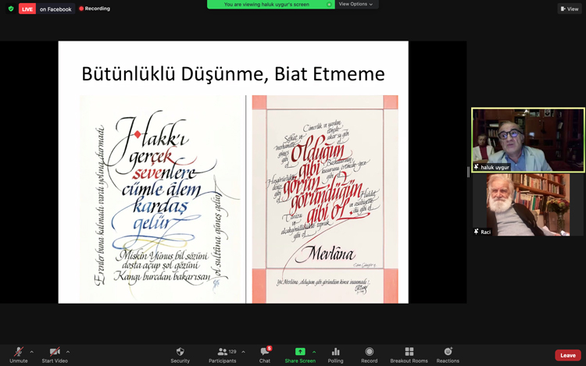Open Reactions smiley
The image size is (586, 366).
(x=448, y=355)
